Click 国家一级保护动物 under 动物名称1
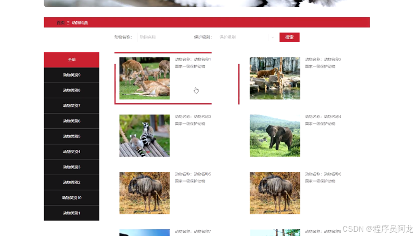Image resolution: width=415 pixels, height=236 pixels. (x=190, y=67)
